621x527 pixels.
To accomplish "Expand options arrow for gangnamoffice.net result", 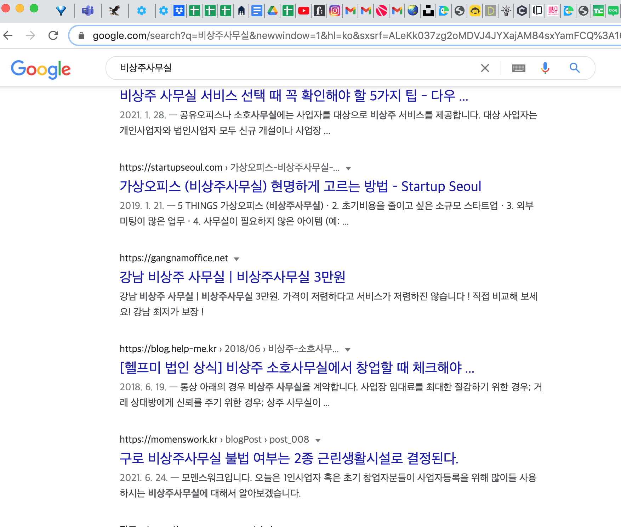I will (237, 259).
